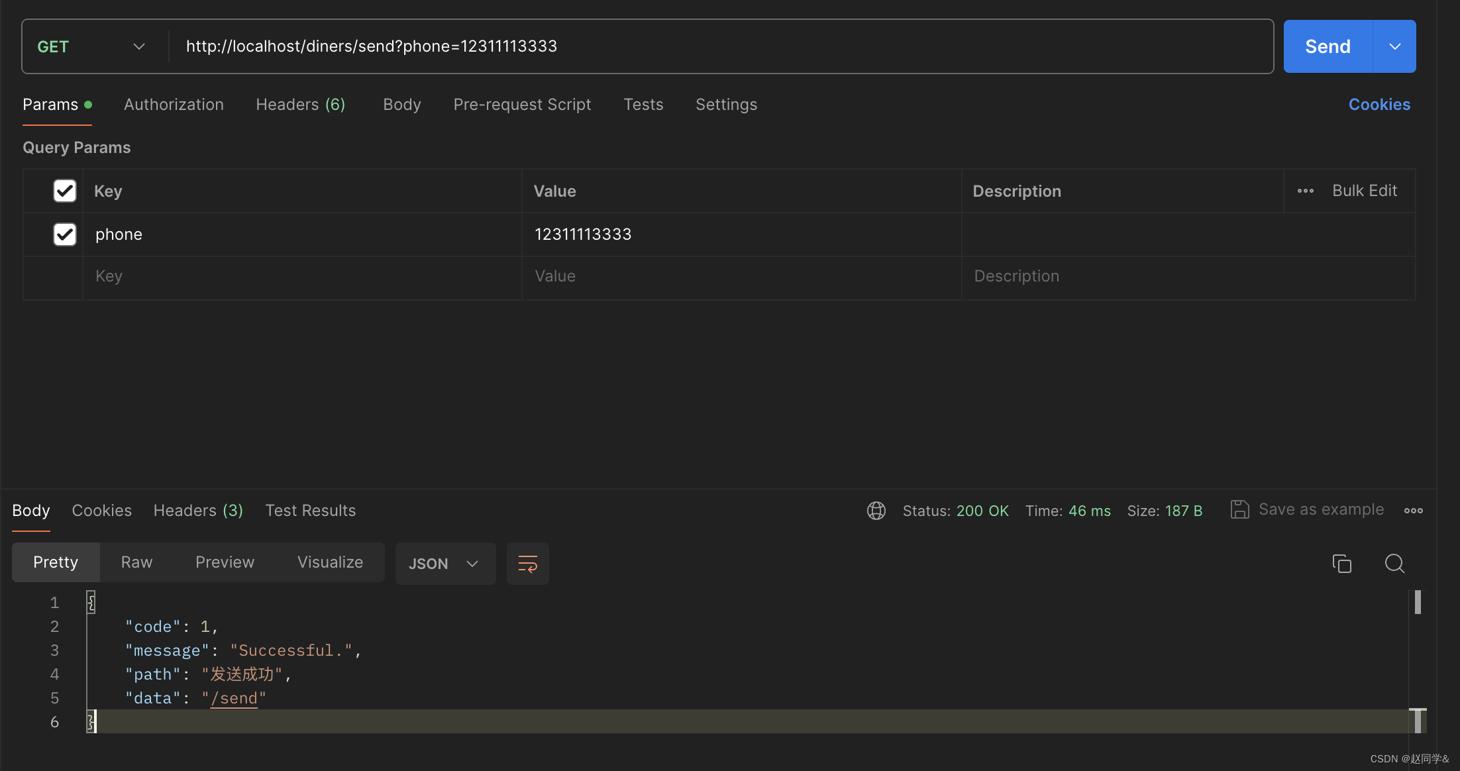Open the Cookies link
The height and width of the screenshot is (771, 1460).
coord(1379,105)
